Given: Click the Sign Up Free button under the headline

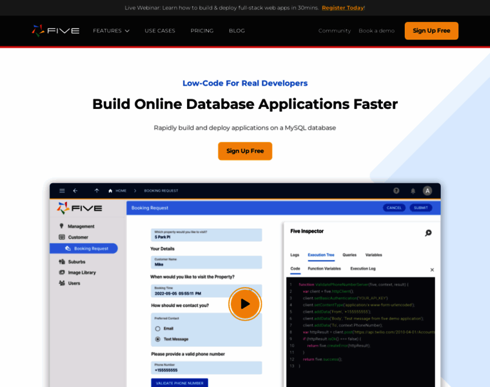Looking at the screenshot, I should tap(245, 151).
